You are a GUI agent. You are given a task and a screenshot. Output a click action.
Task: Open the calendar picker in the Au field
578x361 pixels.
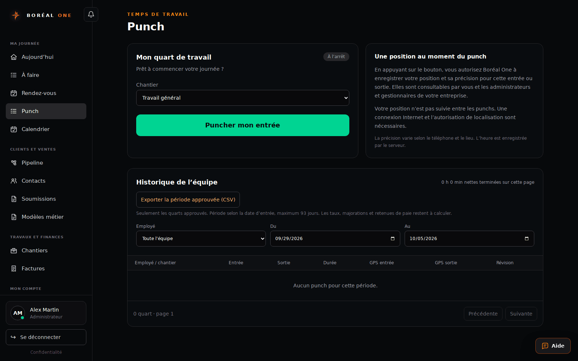527,239
